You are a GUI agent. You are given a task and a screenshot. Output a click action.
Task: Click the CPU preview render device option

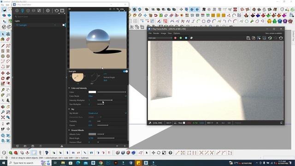pyautogui.click(x=122, y=9)
